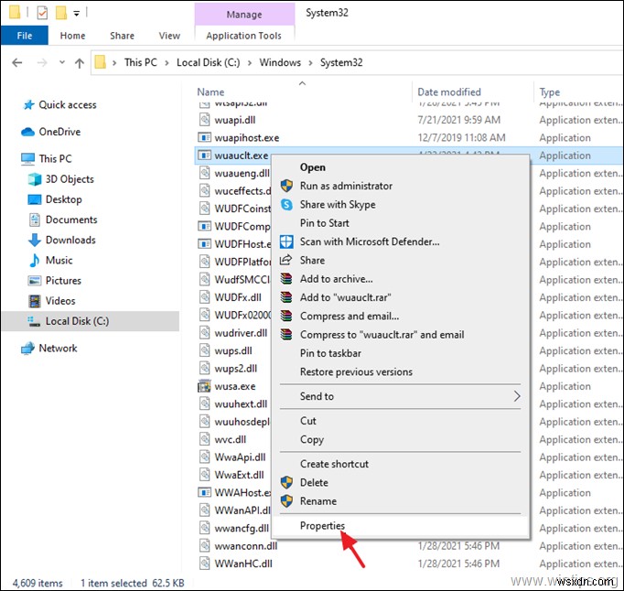Expand the chevron after Local Disk (C:) in path

coord(250,63)
